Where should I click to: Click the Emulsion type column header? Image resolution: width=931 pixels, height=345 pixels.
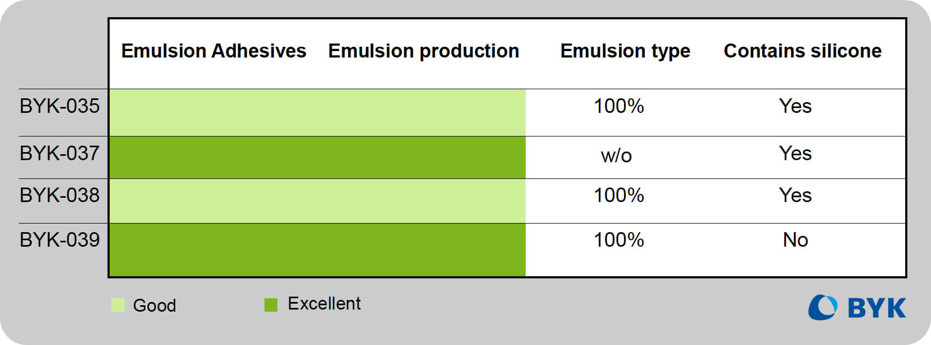click(x=625, y=51)
